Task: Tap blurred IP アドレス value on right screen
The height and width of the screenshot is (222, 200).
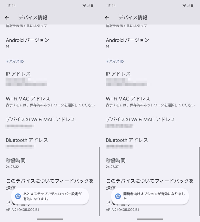Action: [x=126, y=82]
